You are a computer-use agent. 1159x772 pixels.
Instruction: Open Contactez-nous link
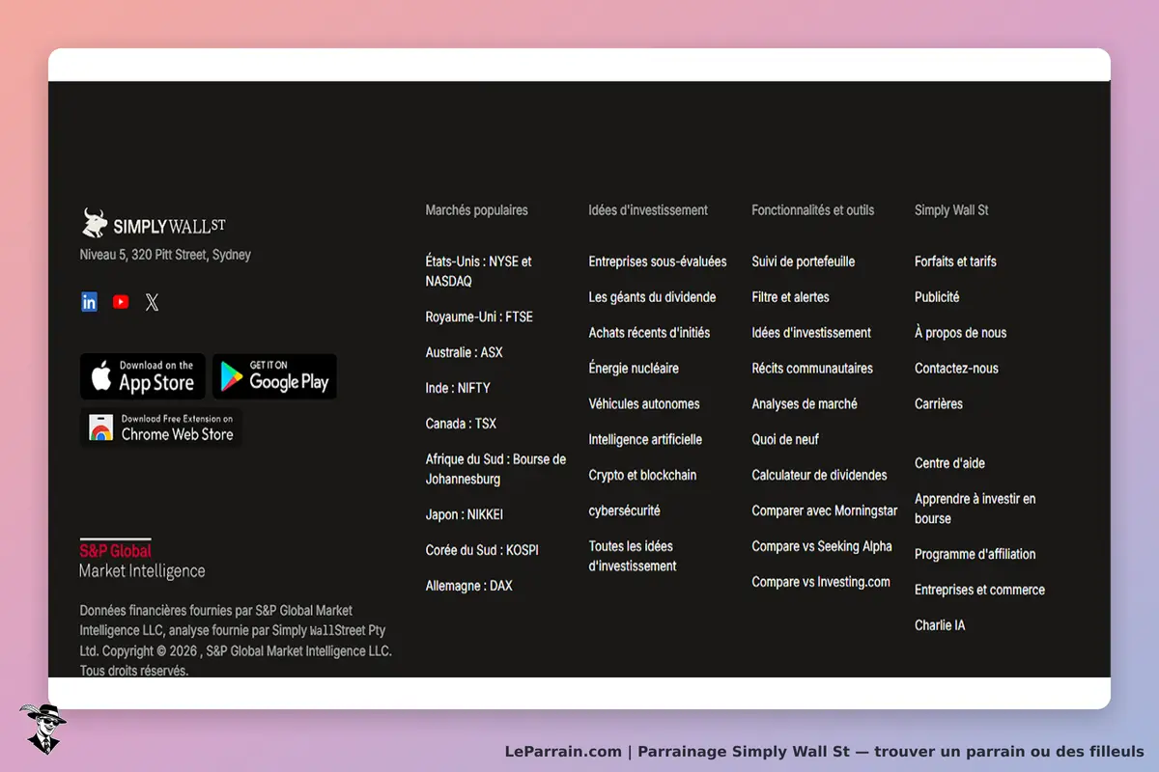[x=956, y=369]
